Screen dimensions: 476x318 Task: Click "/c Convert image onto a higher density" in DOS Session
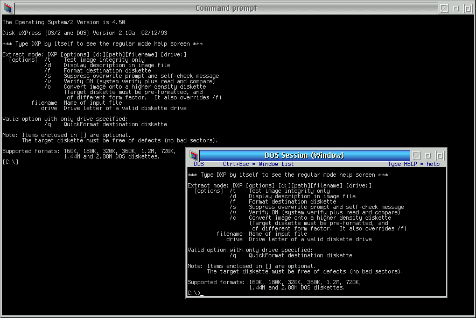[x=310, y=218]
